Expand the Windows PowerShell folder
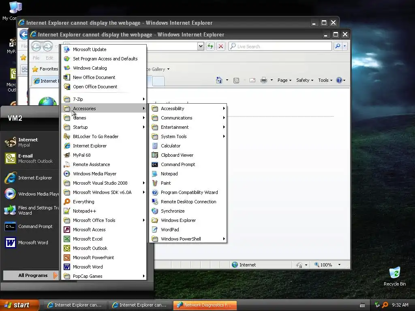The image size is (415, 311). 188,239
